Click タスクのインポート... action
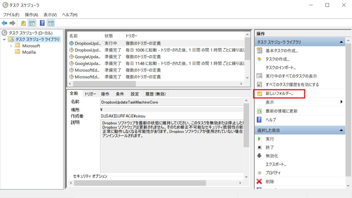Screen dimensions: 352x198 pyautogui.click(x=280, y=68)
